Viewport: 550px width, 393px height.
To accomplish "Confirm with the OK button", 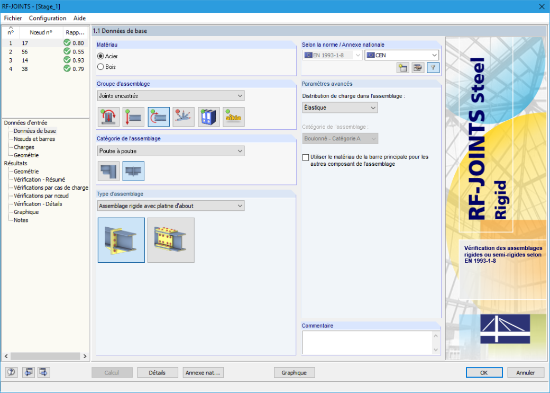I will click(484, 373).
